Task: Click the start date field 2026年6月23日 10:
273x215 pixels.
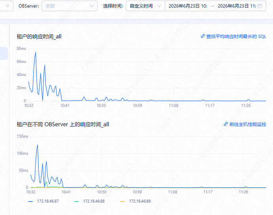Action: click(x=188, y=6)
